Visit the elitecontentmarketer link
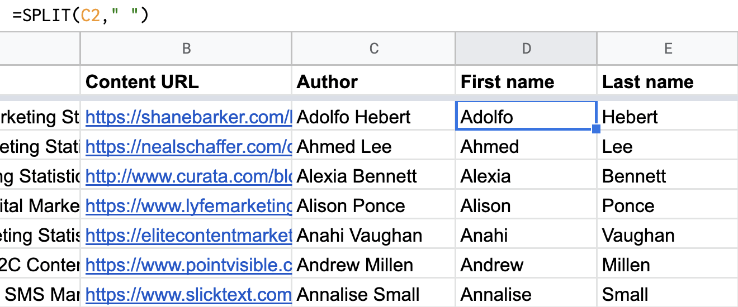 [188, 236]
